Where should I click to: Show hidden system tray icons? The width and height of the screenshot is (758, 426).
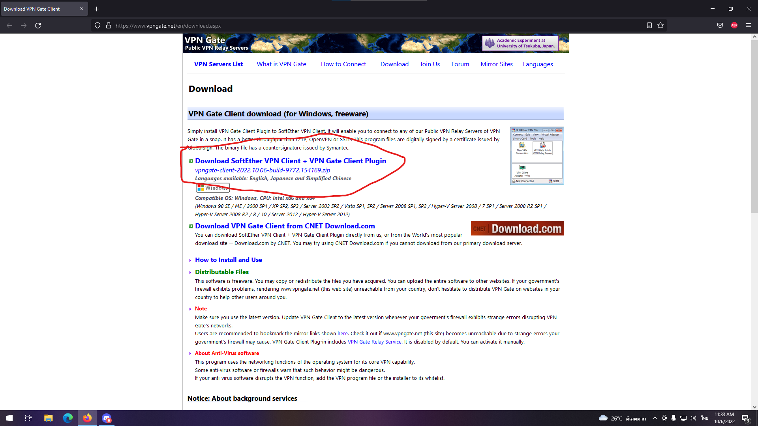655,418
